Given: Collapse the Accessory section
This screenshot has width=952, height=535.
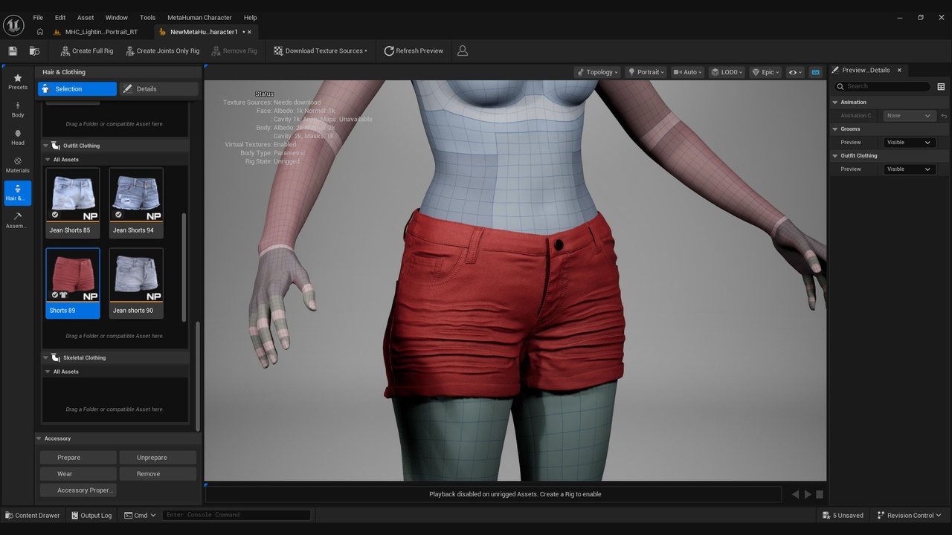Looking at the screenshot, I should (39, 438).
